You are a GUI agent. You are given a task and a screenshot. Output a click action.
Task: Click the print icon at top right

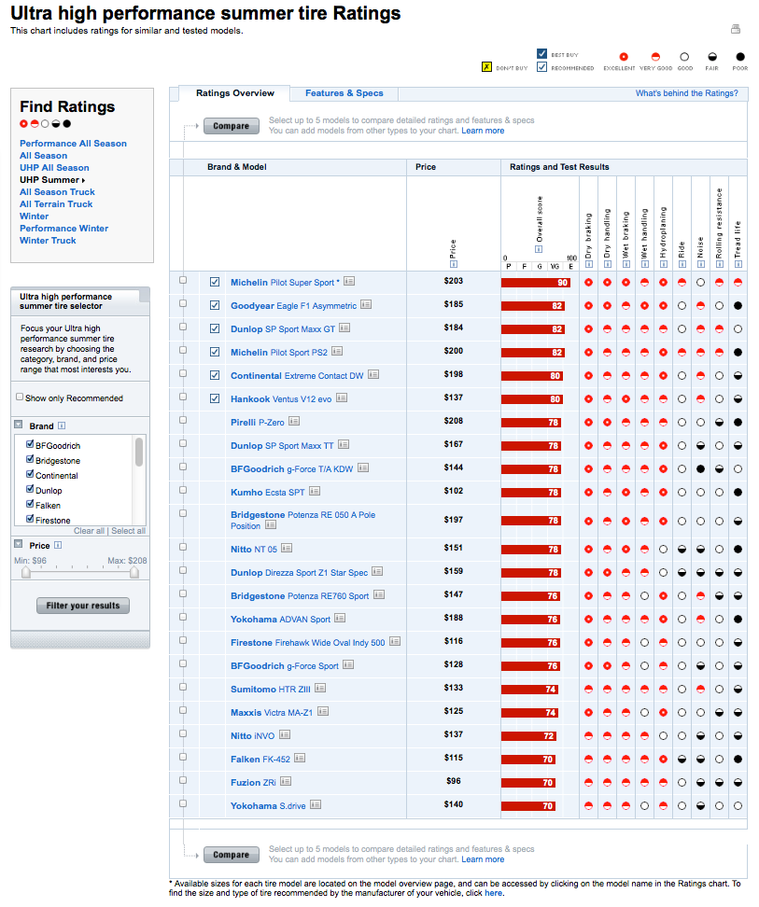pos(736,29)
